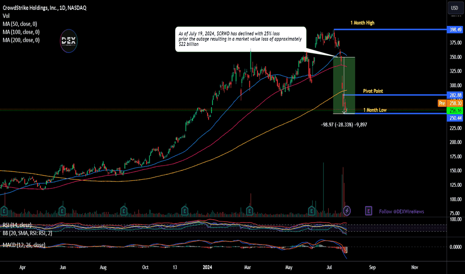Click the '1 Month Low' label
The width and height of the screenshot is (465, 274).
pyautogui.click(x=375, y=110)
